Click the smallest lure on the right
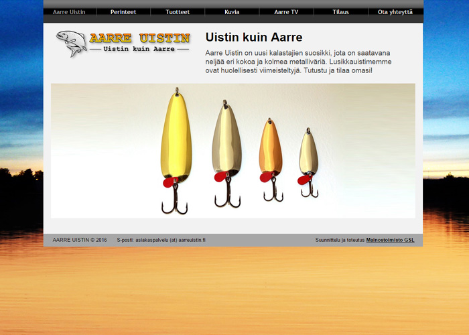This screenshot has height=335, width=469. (x=308, y=153)
